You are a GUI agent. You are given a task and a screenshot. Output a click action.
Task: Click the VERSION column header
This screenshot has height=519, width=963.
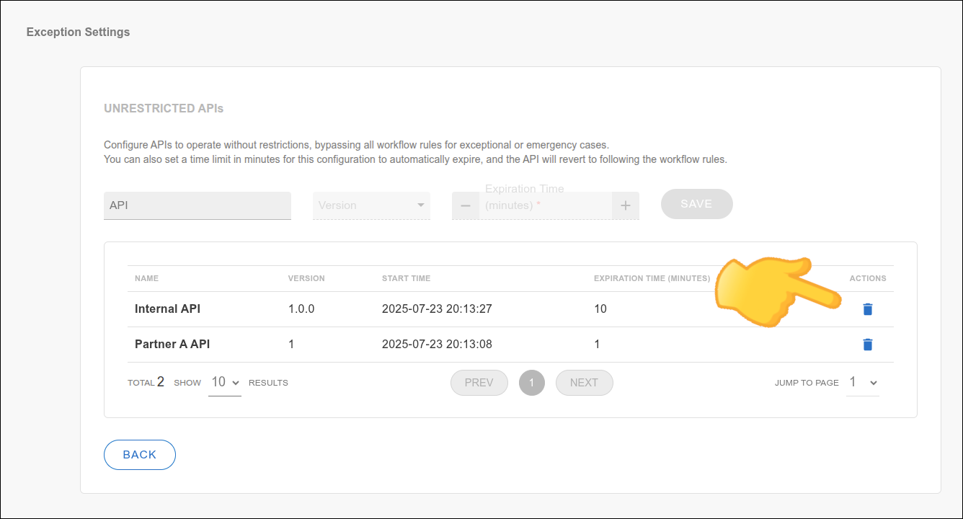coord(306,278)
